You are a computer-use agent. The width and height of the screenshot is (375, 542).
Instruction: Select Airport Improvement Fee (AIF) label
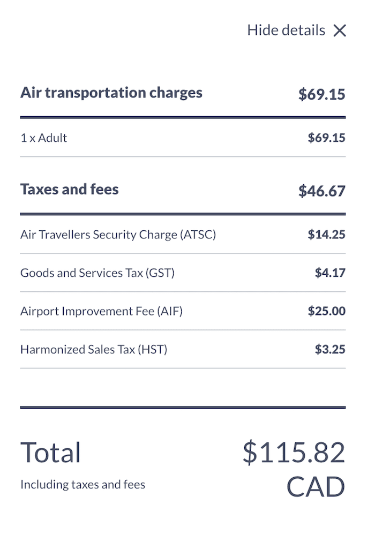[101, 312]
